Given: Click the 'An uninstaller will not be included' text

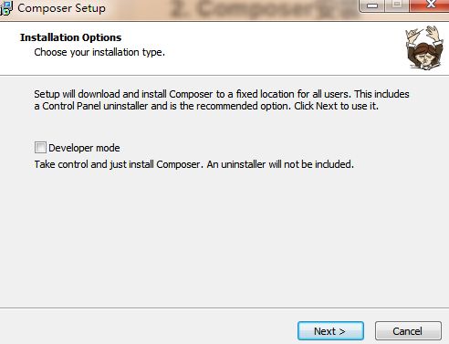Looking at the screenshot, I should [x=280, y=164].
